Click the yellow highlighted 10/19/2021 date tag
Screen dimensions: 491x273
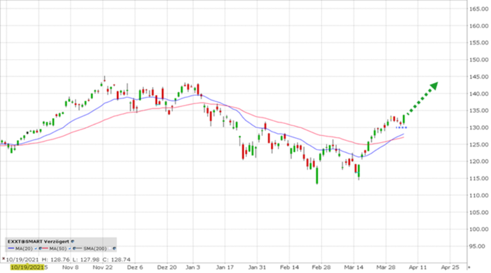(27, 267)
